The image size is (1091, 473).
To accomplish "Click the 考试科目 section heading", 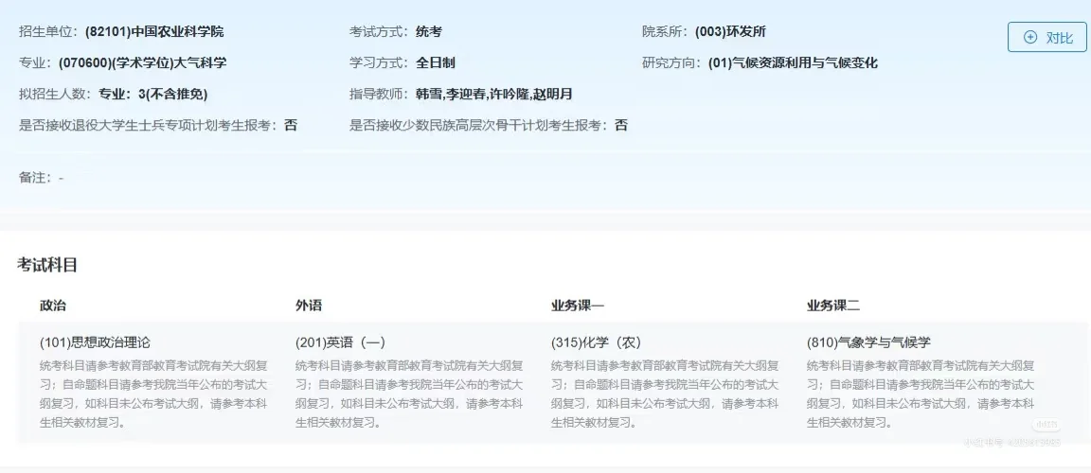I will [x=46, y=265].
